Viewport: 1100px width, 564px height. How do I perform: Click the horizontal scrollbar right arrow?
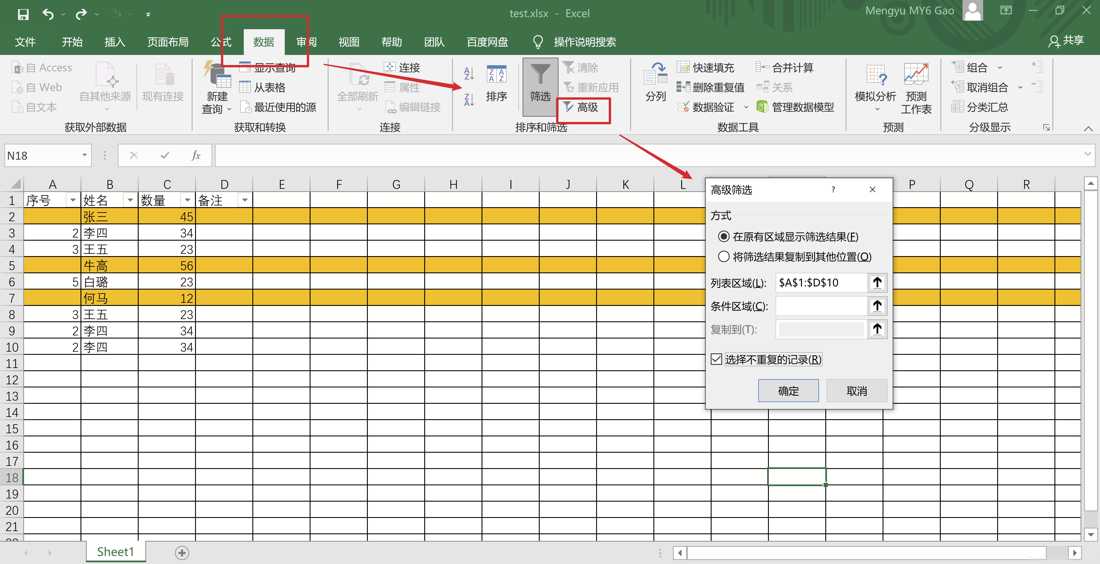pyautogui.click(x=1075, y=553)
